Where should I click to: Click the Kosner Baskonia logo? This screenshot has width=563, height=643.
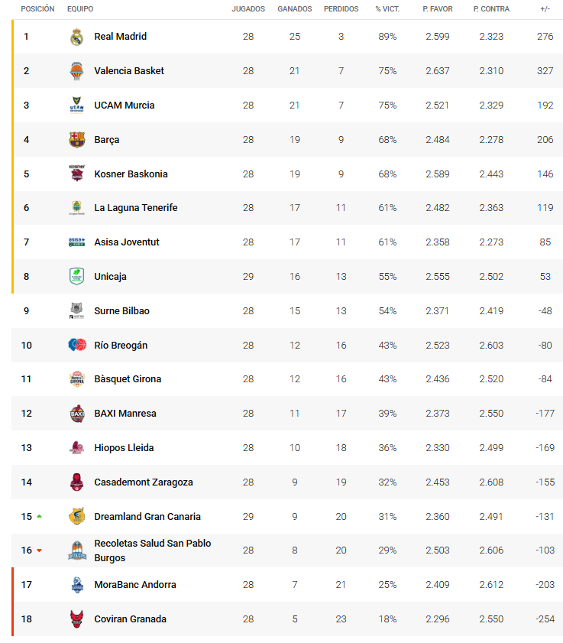(76, 174)
